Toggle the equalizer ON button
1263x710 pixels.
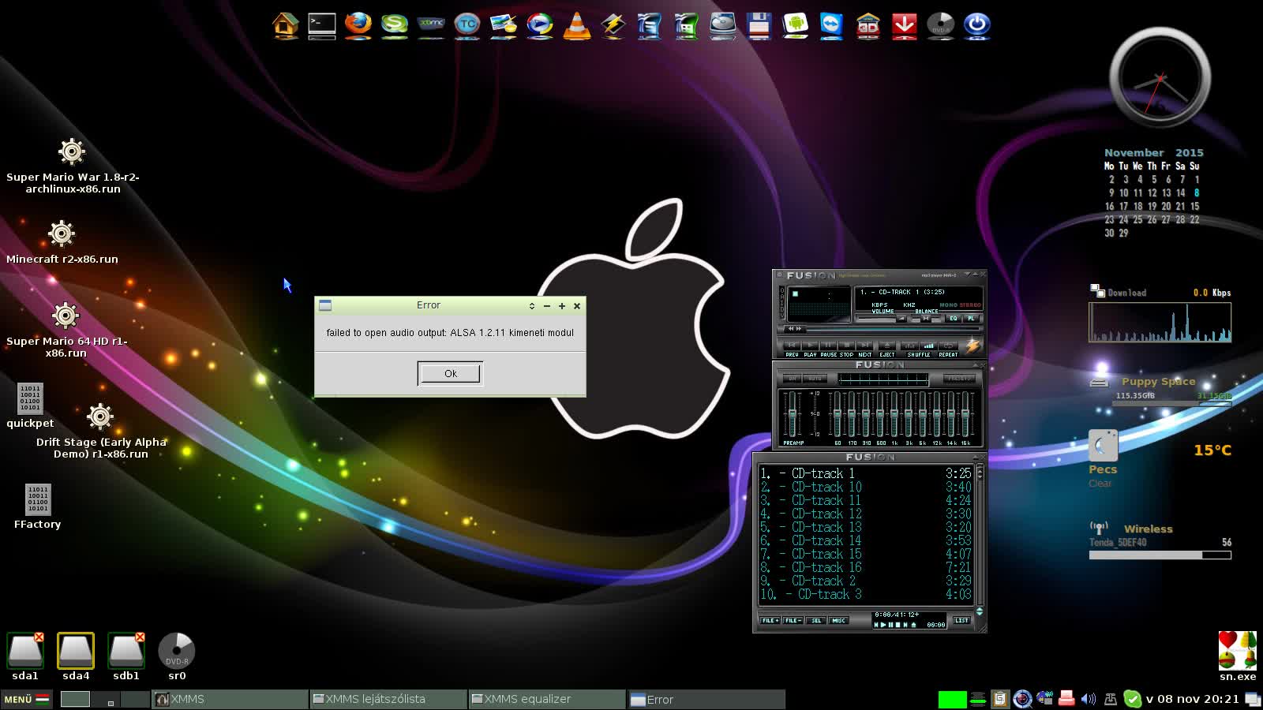point(792,379)
